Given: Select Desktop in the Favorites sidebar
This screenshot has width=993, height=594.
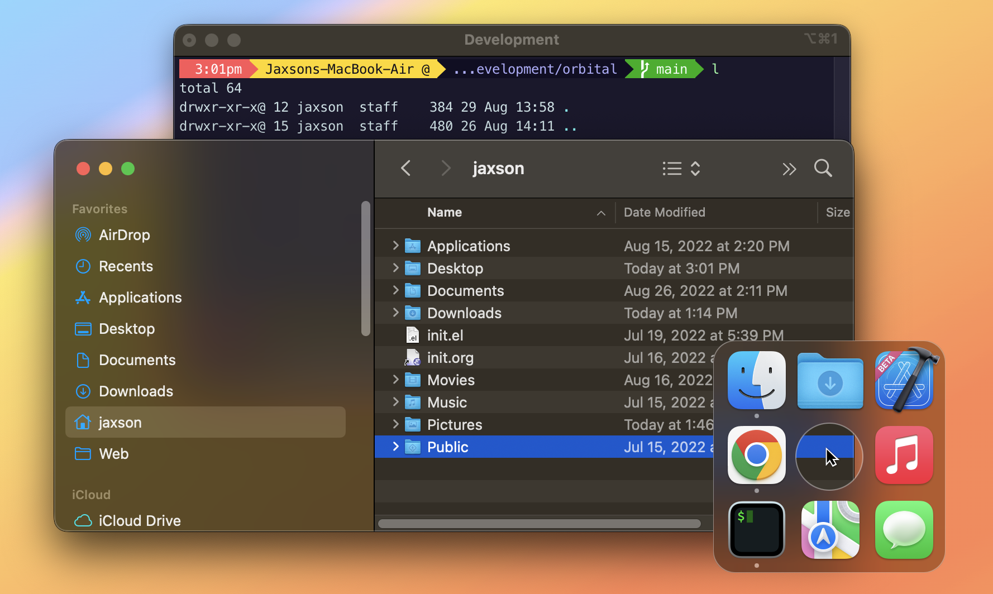Looking at the screenshot, I should [x=206, y=329].
